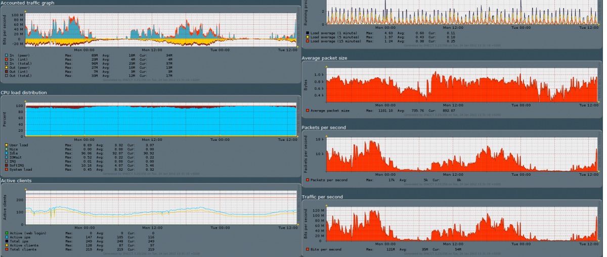Click the Bits per second legend swatch
The width and height of the screenshot is (607, 257).
[307, 249]
